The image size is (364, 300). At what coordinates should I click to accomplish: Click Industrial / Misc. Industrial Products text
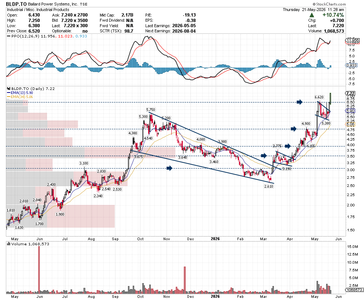click(38, 10)
